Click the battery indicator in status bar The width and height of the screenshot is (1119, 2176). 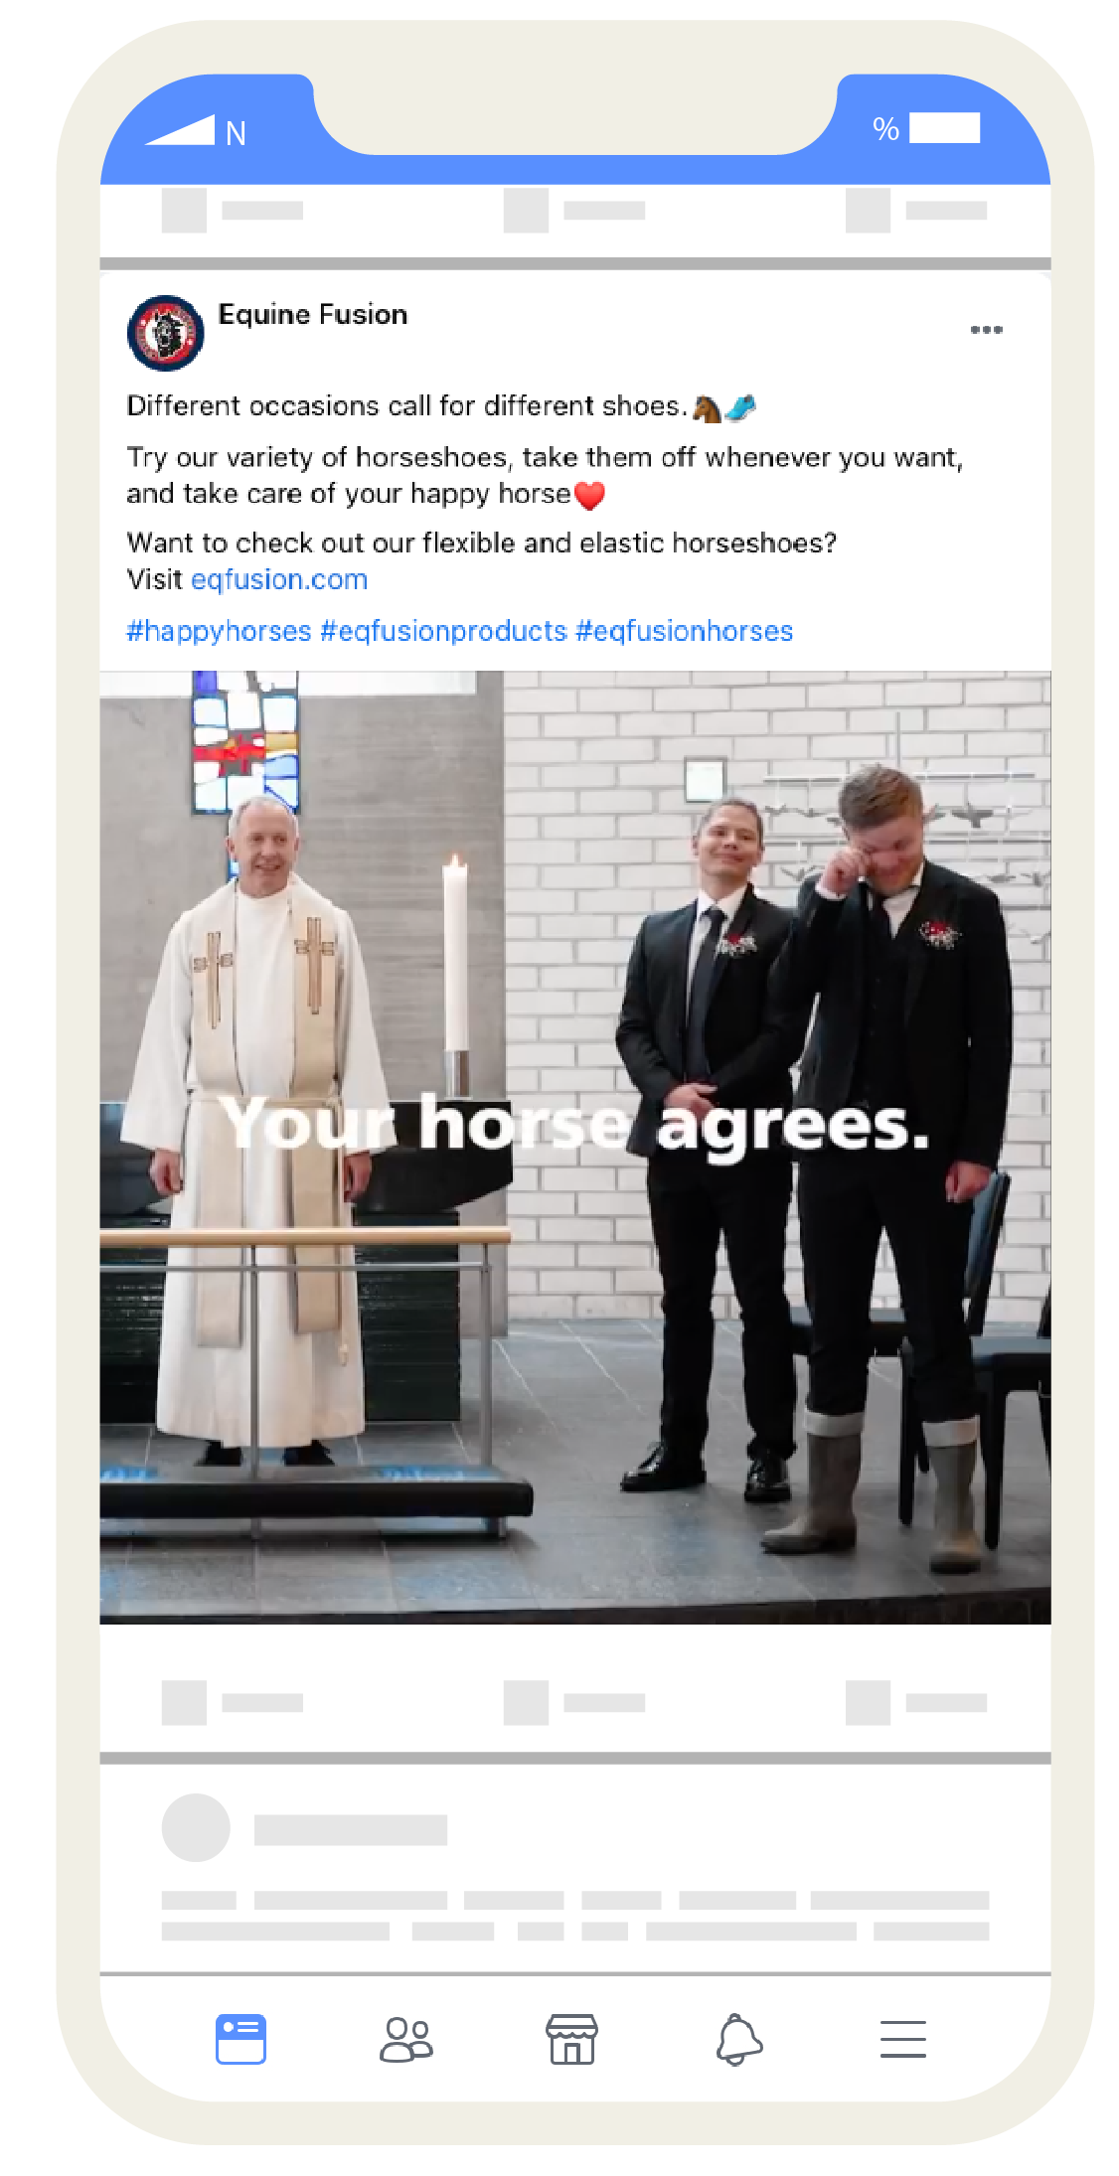pyautogui.click(x=944, y=127)
